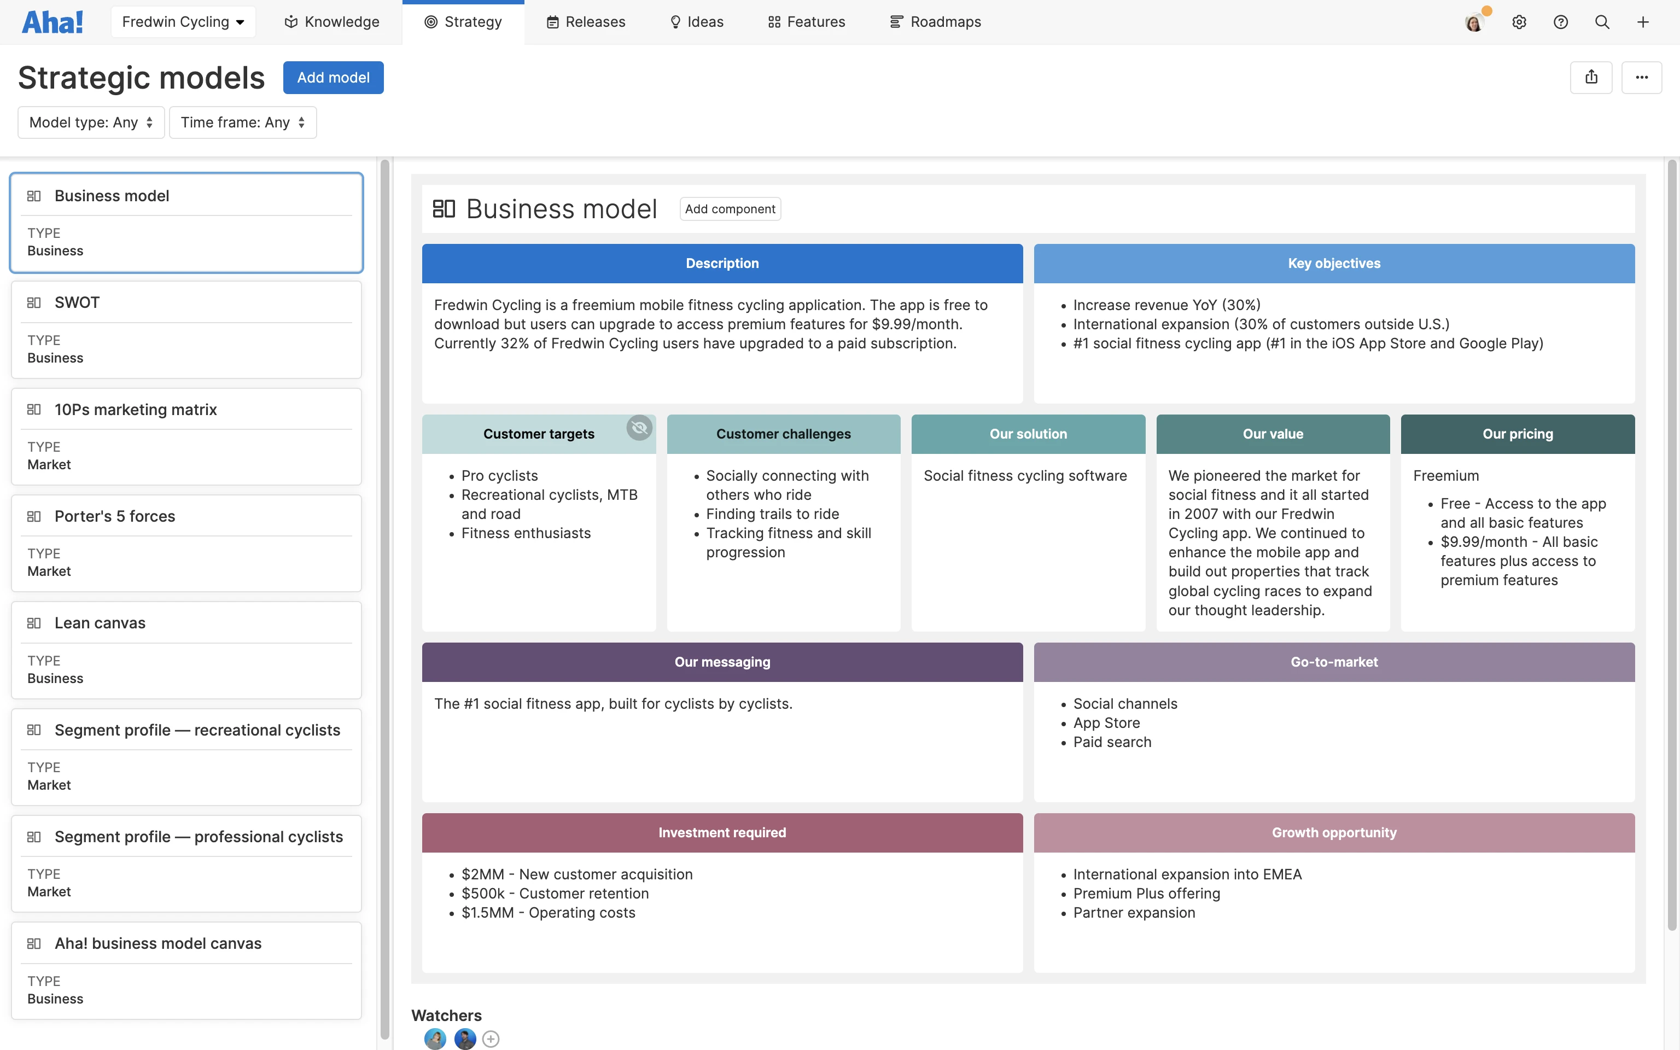Go to the Releases tab
The height and width of the screenshot is (1050, 1680).
pyautogui.click(x=586, y=22)
